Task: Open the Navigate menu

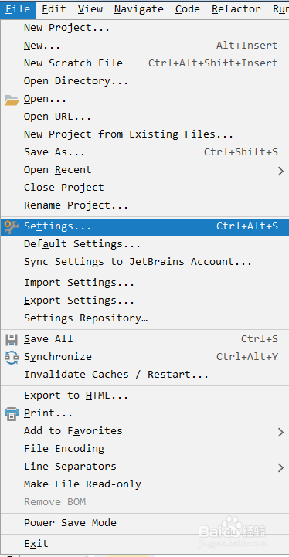Action: point(139,9)
